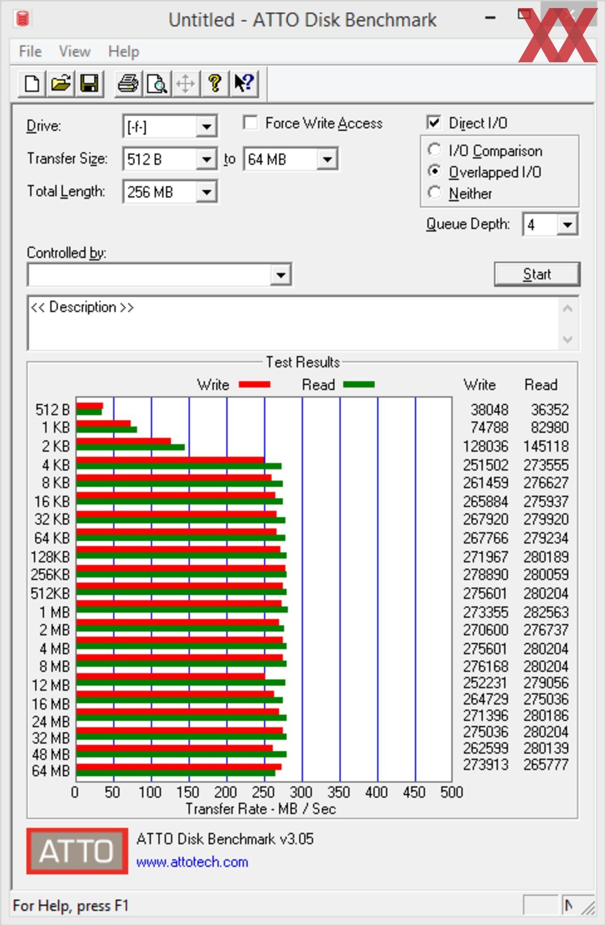Expand the Controlled by dropdown
Screen dimensions: 606x926
281,275
